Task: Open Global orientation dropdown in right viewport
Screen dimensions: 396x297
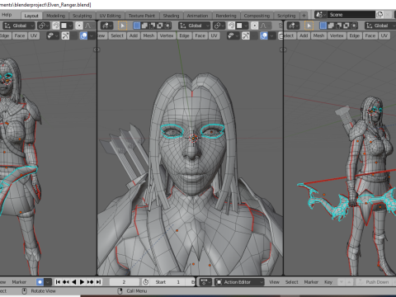Action: coord(380,26)
